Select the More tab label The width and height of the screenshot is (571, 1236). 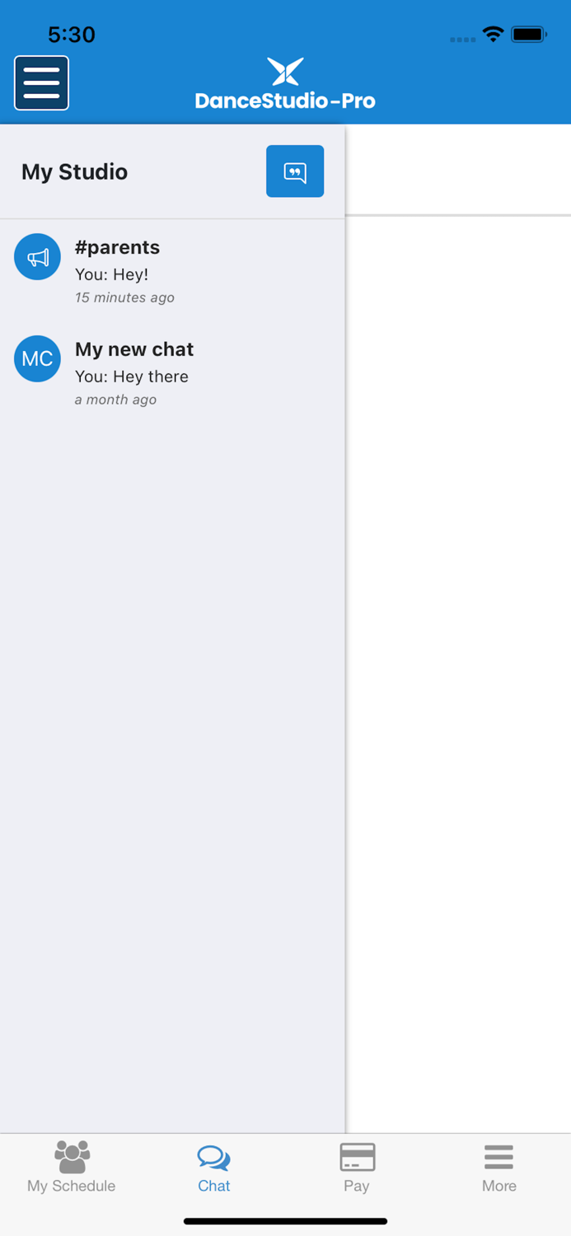[499, 1186]
